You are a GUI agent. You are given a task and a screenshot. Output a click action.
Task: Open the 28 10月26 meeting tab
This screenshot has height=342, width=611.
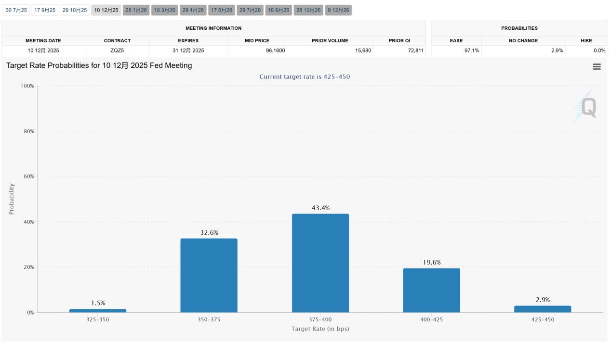click(x=308, y=10)
